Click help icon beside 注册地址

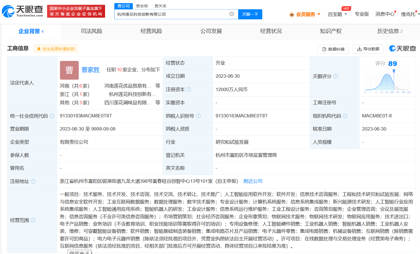click(33, 181)
